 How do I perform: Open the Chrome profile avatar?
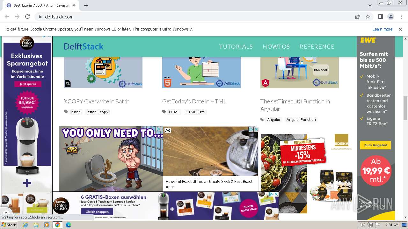(390, 17)
